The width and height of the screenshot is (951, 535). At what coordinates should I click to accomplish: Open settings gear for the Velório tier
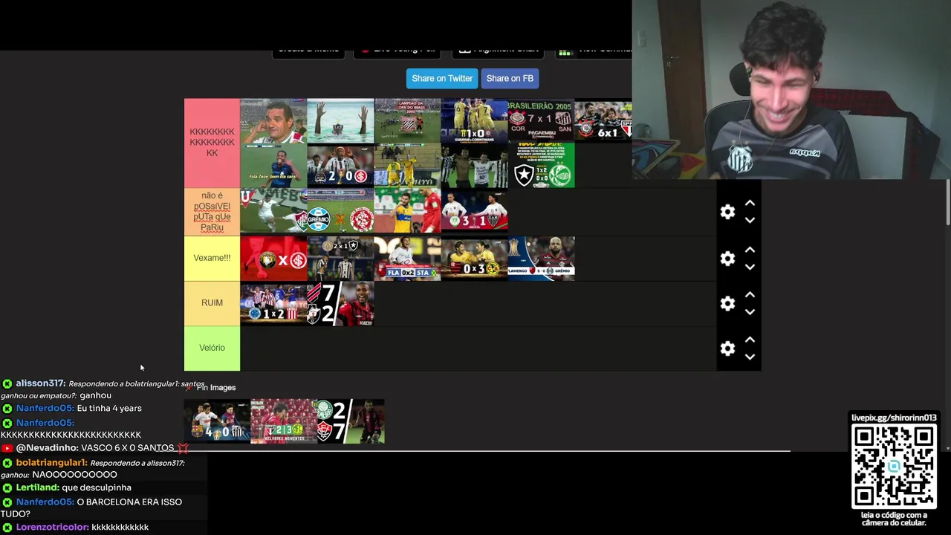click(x=727, y=348)
